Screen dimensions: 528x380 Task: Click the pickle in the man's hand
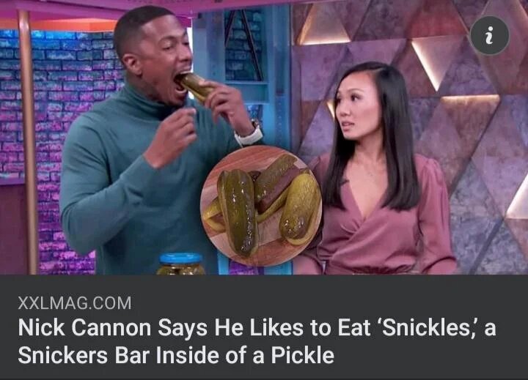tap(199, 86)
